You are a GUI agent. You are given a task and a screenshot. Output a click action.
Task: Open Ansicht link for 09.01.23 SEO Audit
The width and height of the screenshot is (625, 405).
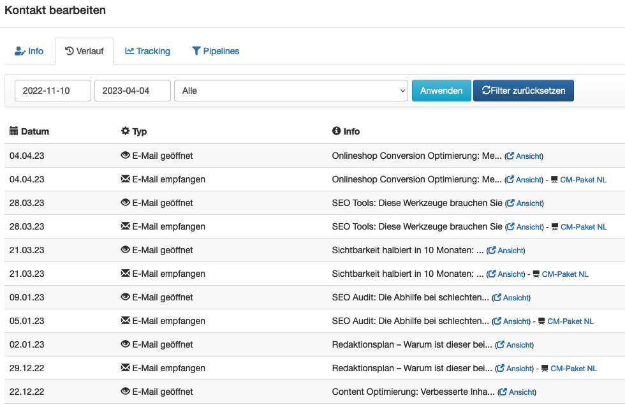[x=511, y=298]
